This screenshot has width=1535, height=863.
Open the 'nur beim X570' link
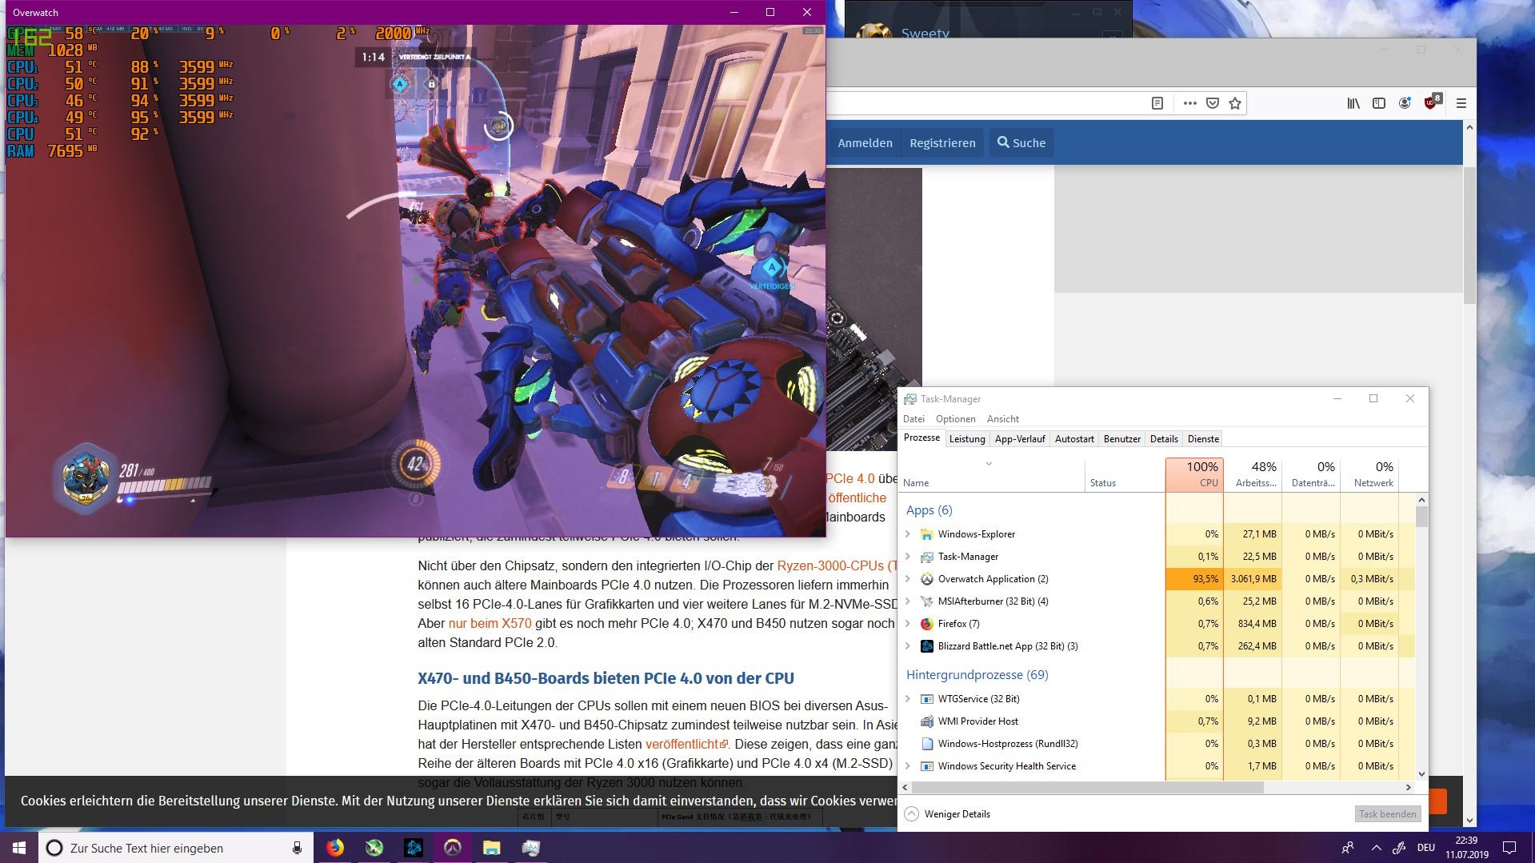pyautogui.click(x=490, y=623)
